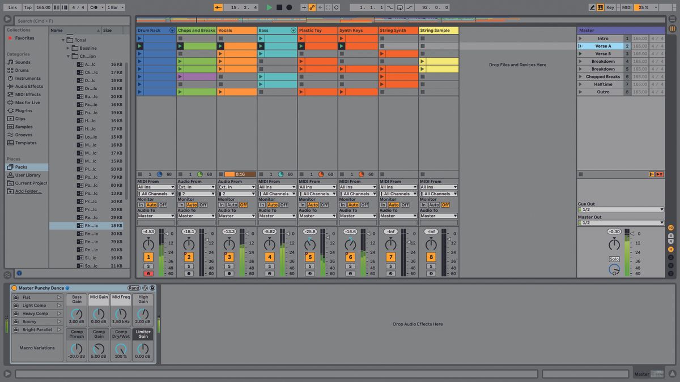
Task: Open the Audio Effects browser category
Action: 25,86
